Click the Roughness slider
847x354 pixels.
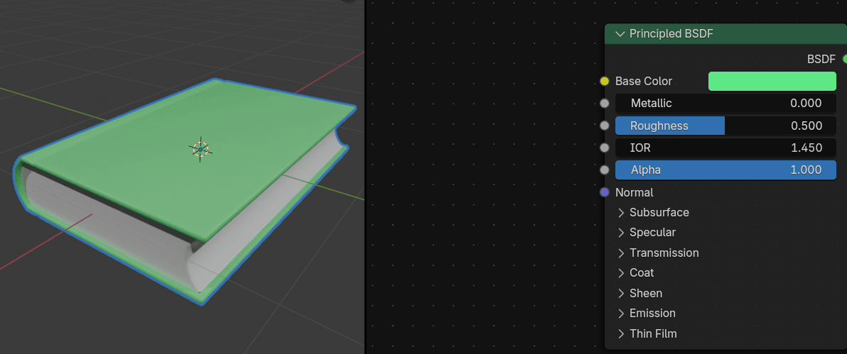tap(725, 126)
